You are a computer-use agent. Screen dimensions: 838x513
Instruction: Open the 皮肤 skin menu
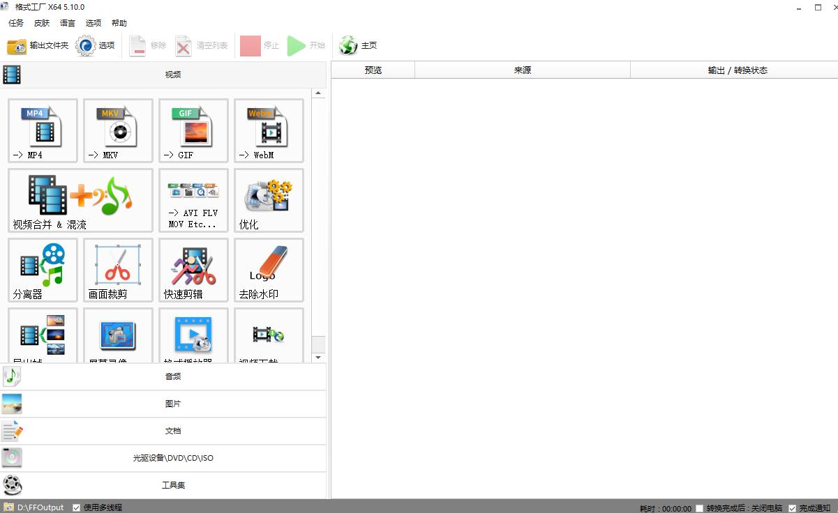click(x=42, y=23)
